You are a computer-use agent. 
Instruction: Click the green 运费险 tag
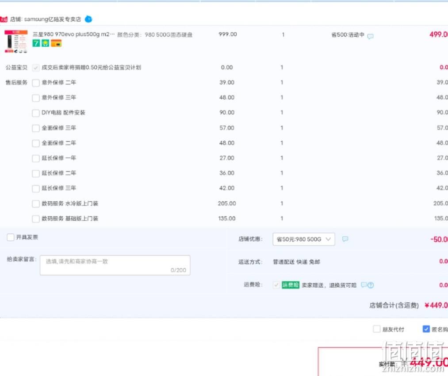(x=290, y=285)
